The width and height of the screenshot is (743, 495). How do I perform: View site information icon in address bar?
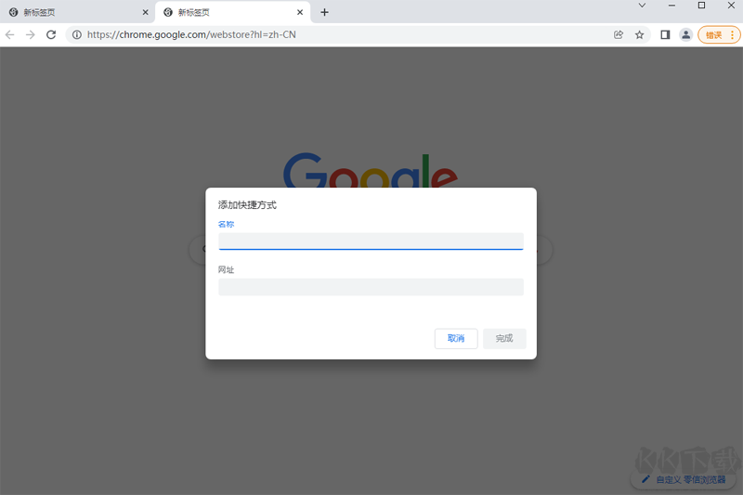coord(77,34)
